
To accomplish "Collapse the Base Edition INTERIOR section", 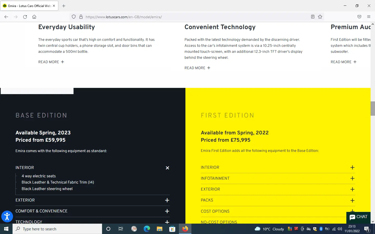I will (x=167, y=168).
